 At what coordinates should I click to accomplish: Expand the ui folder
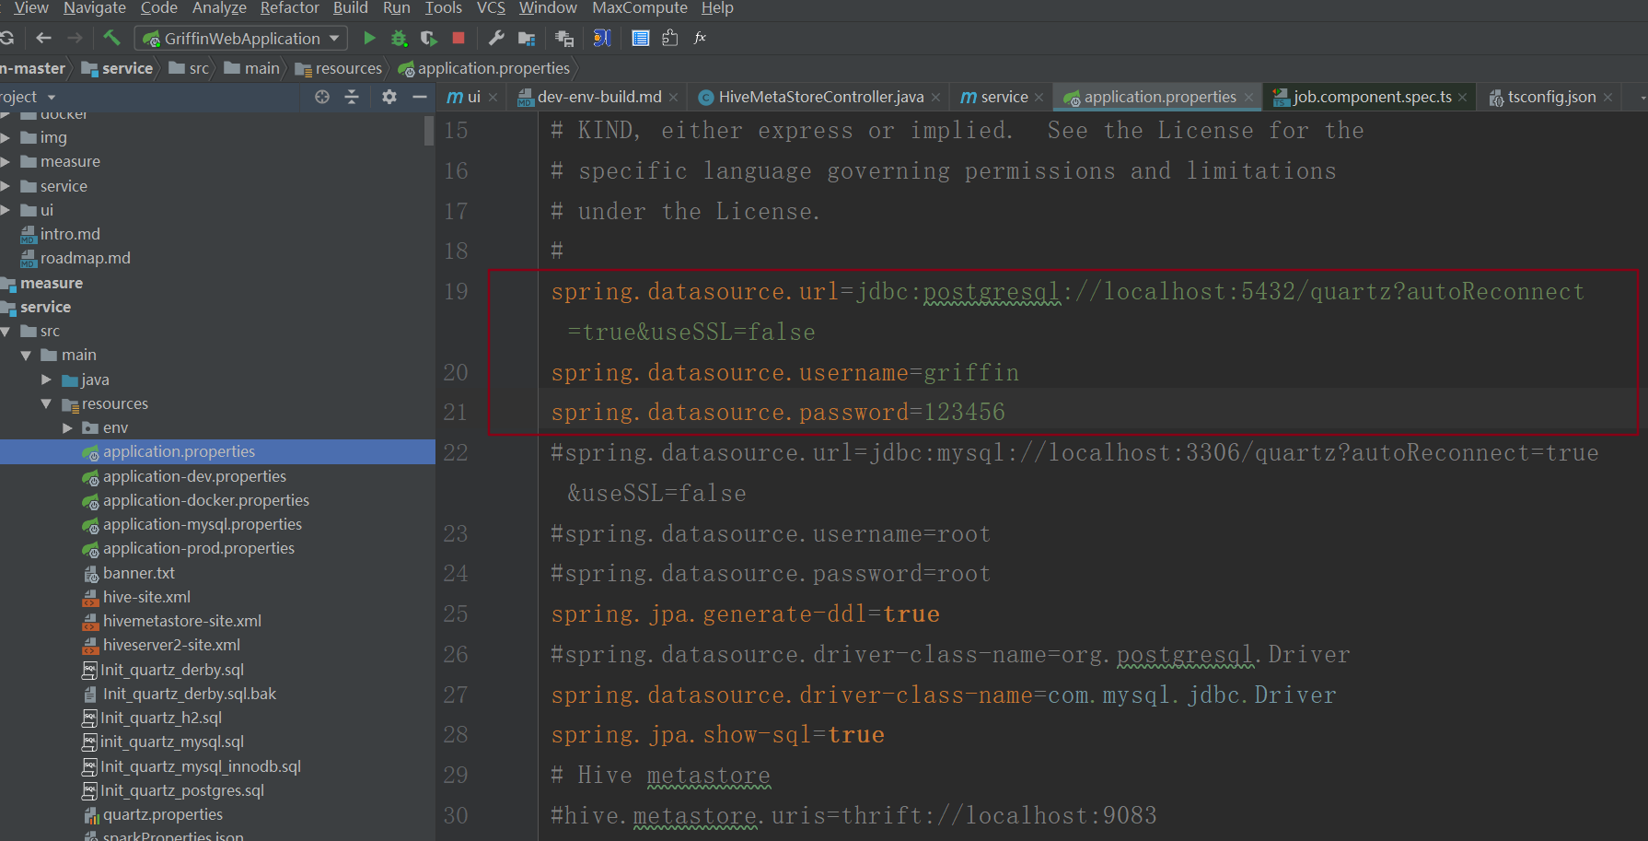pos(6,210)
